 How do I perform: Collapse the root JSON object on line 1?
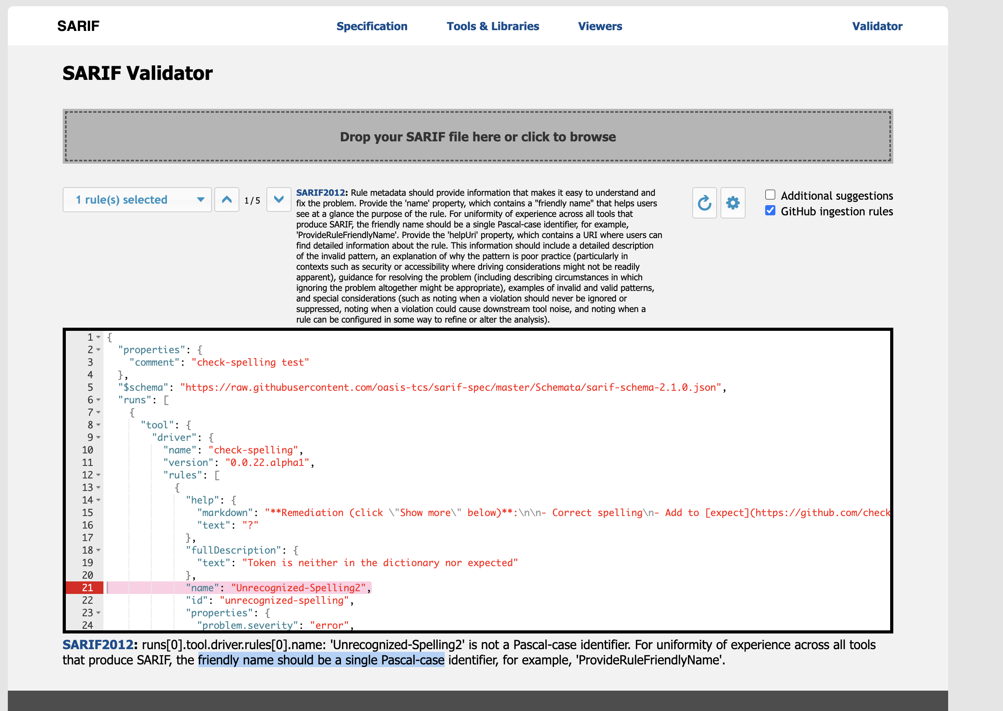pyautogui.click(x=98, y=337)
